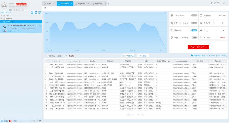
Task: Click the 一時停止 pause button
Action: 128,55
